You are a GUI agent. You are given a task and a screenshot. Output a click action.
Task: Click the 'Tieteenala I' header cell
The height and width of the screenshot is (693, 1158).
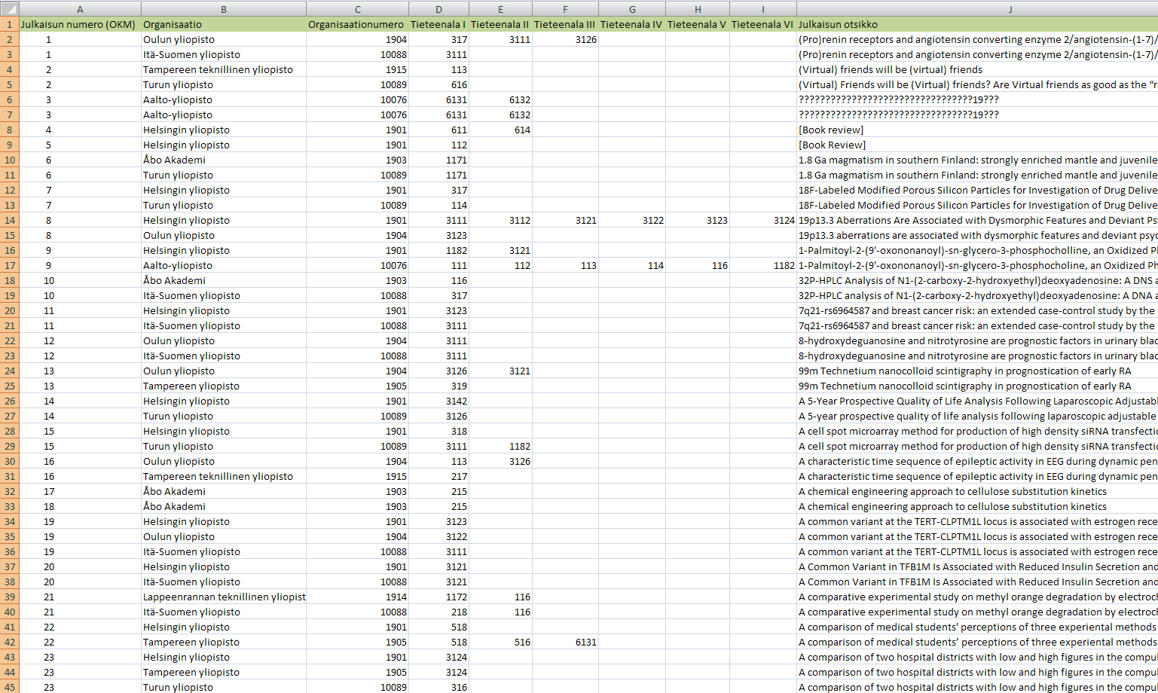(x=438, y=24)
